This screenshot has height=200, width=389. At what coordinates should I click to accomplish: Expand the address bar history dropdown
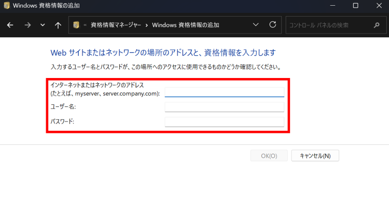pos(256,25)
